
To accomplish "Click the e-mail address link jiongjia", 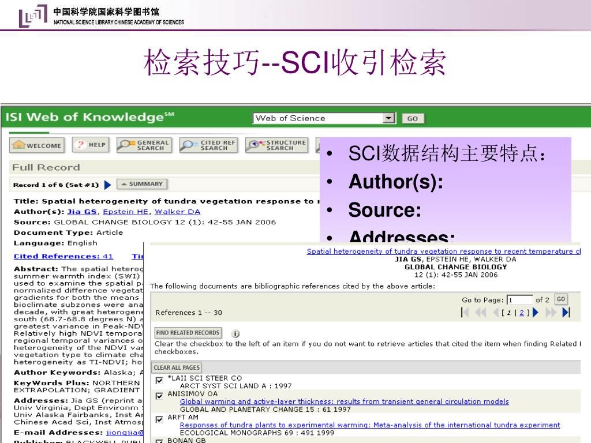I will click(x=125, y=433).
